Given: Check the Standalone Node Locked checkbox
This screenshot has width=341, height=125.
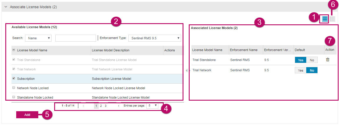Looking at the screenshot, I should pos(14,97).
